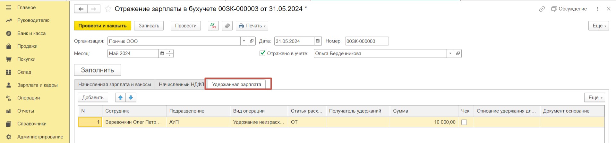The height and width of the screenshot is (143, 616).
Task: Open the Склад section
Action: coord(24,72)
